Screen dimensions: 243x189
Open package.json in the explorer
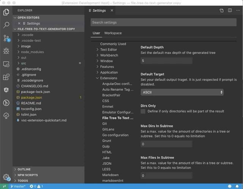49,98
